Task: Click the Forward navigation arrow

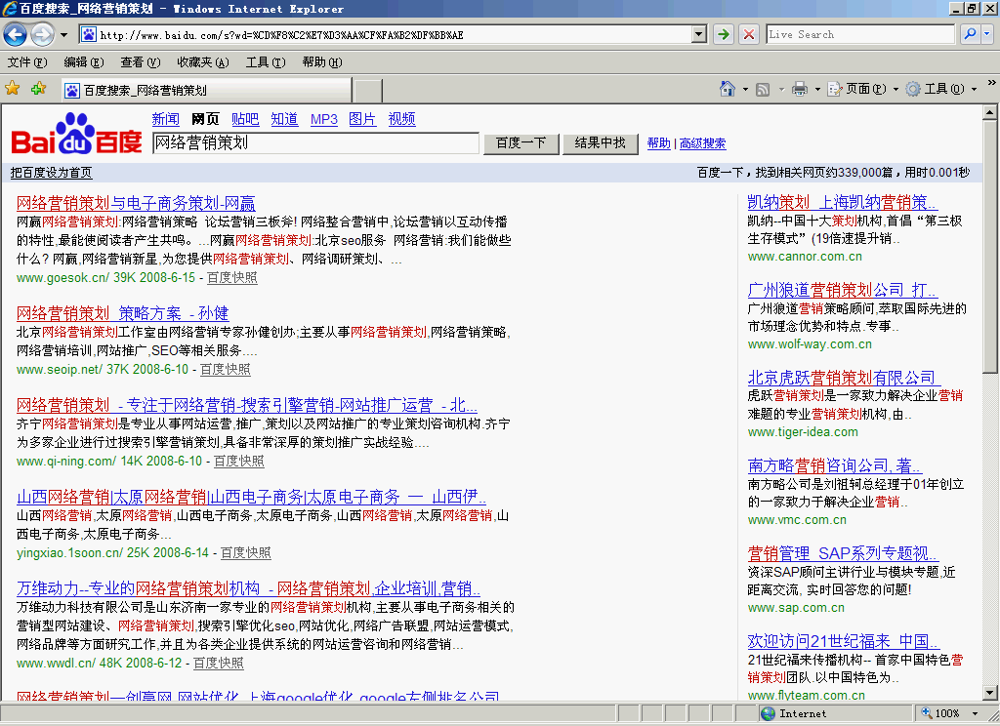Action: (42, 35)
